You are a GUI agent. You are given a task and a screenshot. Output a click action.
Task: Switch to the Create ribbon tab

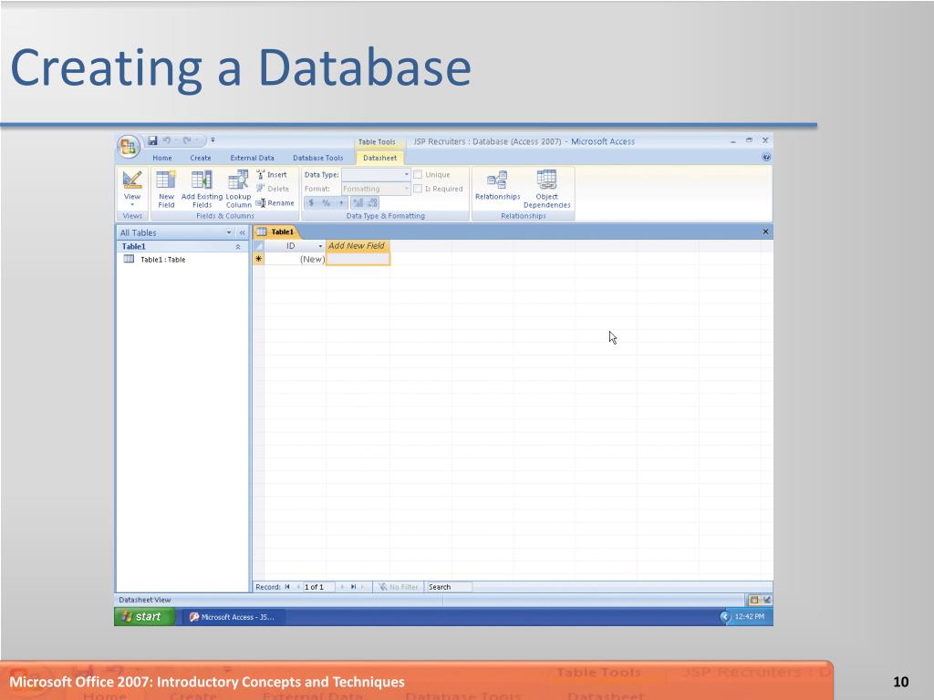200,158
